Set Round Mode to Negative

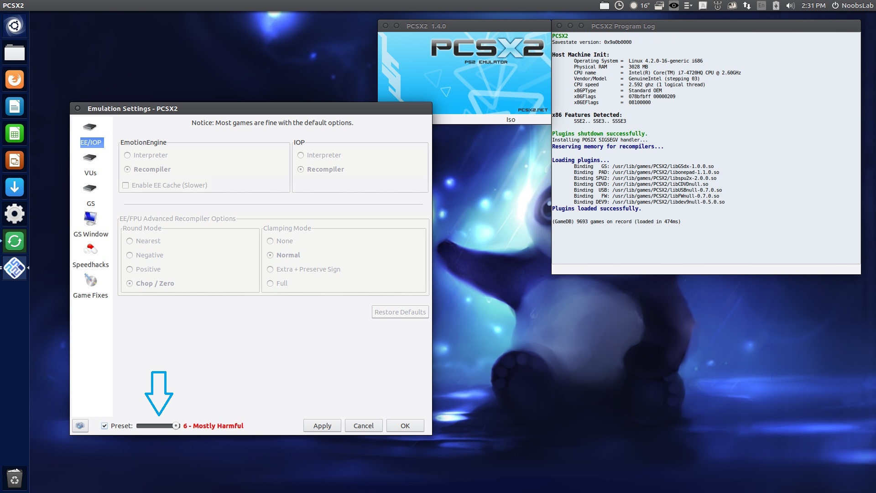[145, 255]
